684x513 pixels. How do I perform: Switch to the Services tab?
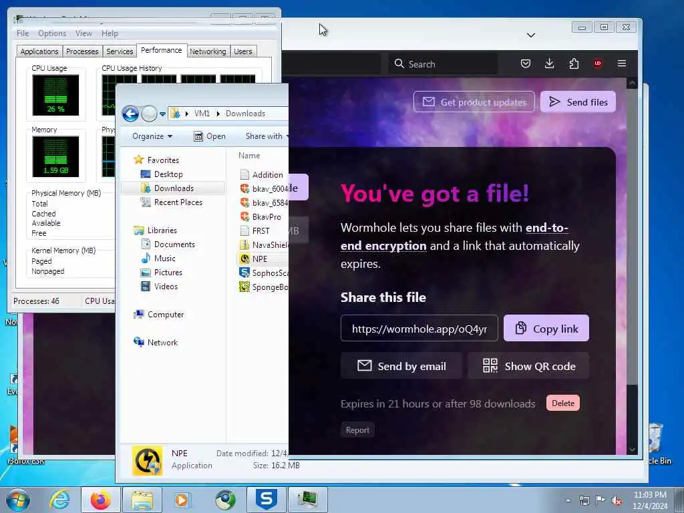[120, 51]
